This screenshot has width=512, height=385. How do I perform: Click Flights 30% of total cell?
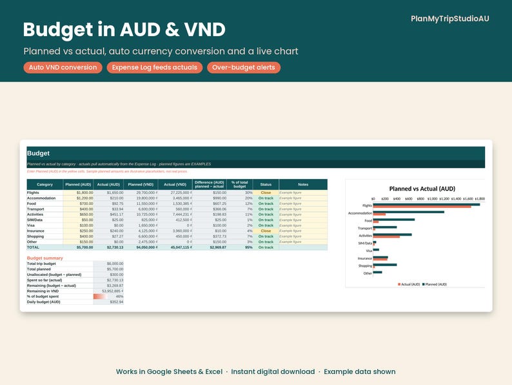239,192
